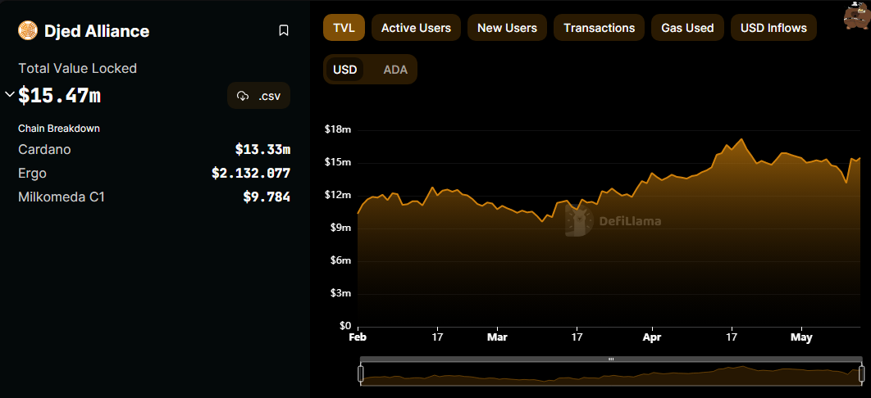The height and width of the screenshot is (398, 871).
Task: Click the $6m y-axis label
Action: coord(340,260)
